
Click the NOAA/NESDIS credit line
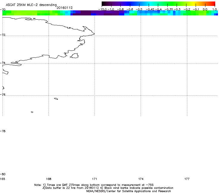[128, 191]
